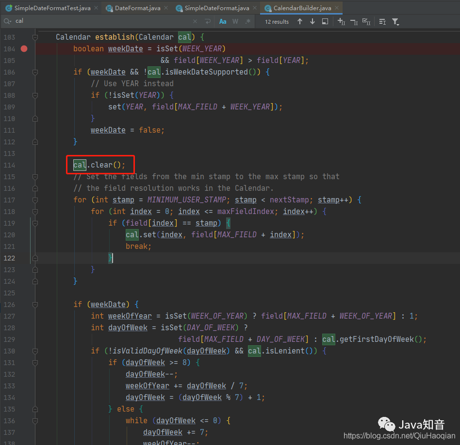Image resolution: width=460 pixels, height=445 pixels.
Task: Click maxFieldIndex on line 118
Action: coord(246,212)
